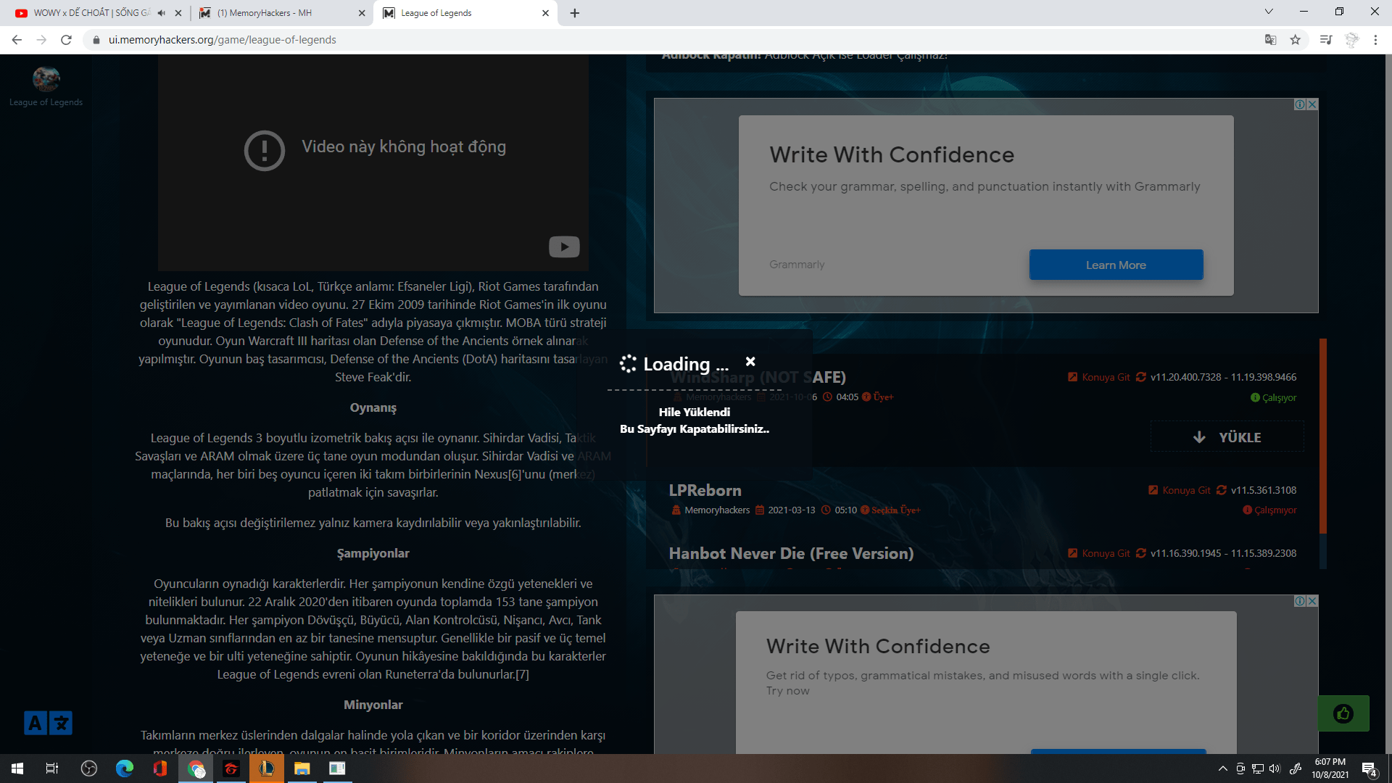The width and height of the screenshot is (1392, 783).
Task: Open the Windows Start menu
Action: pos(17,768)
